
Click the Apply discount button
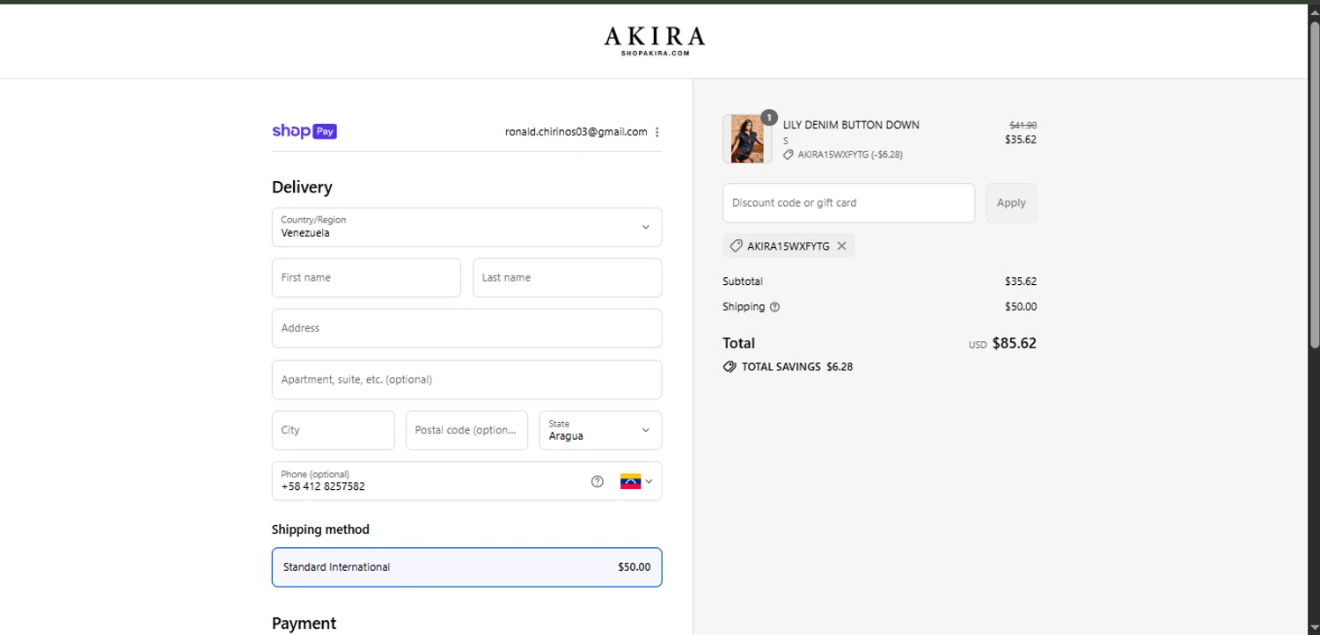click(x=1011, y=203)
